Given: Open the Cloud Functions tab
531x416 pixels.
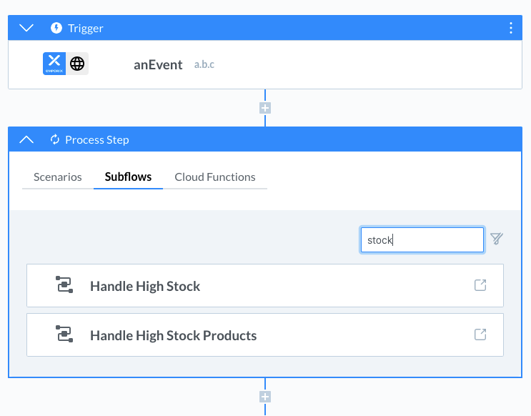Looking at the screenshot, I should [214, 177].
